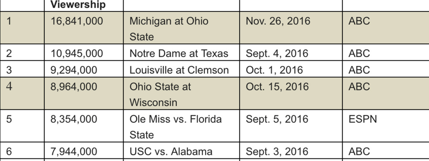Select the 9,294,000 viewership cell
The image size is (429, 161).
pos(74,70)
